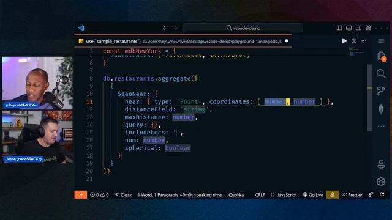Toggle the primary side bar layout
The height and width of the screenshot is (220, 392).
(339, 28)
